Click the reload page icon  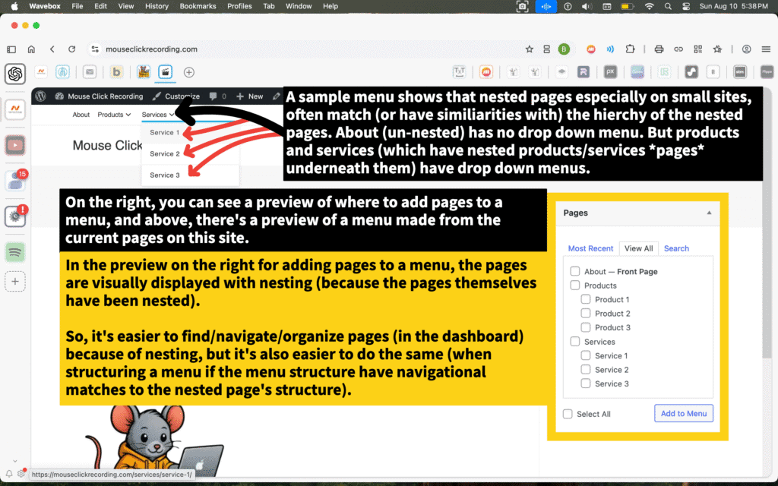(71, 49)
